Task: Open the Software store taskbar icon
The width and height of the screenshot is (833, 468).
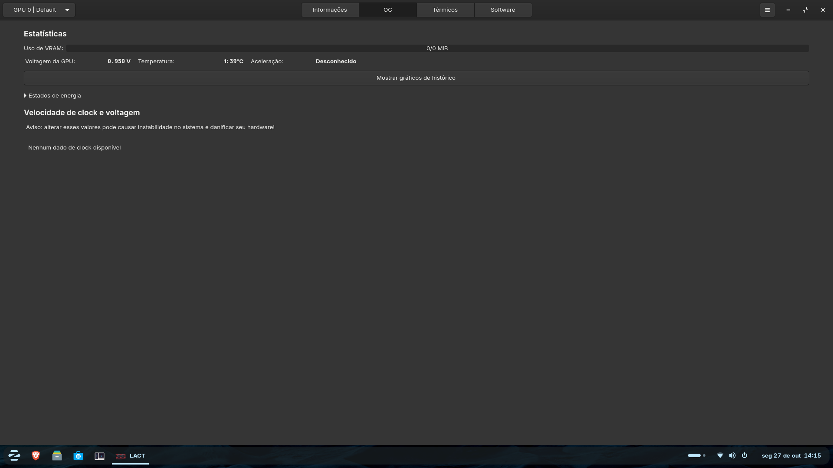Action: (x=78, y=455)
